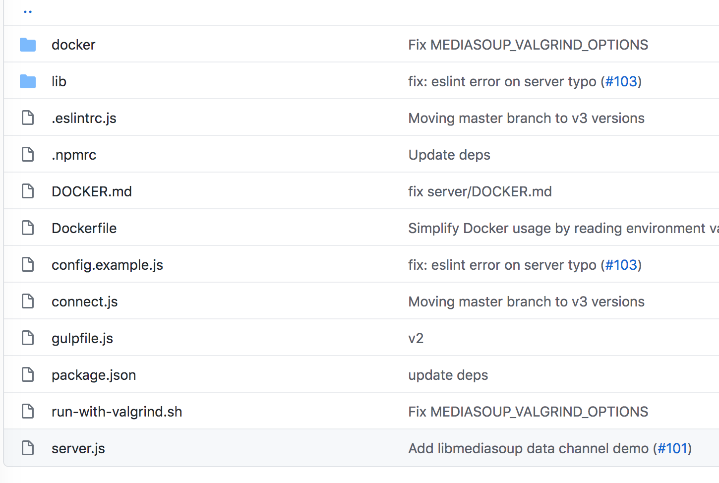Open the docker folder
The height and width of the screenshot is (483, 719).
(x=73, y=45)
